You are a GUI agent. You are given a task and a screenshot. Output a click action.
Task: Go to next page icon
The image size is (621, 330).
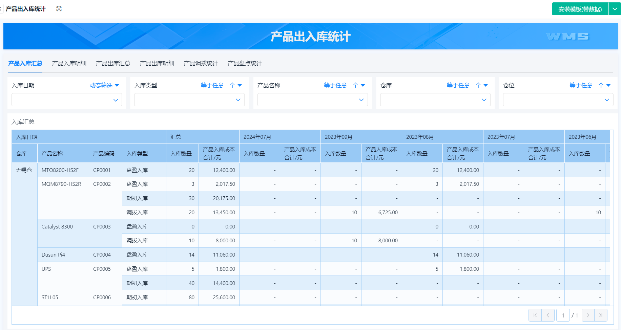[588, 315]
